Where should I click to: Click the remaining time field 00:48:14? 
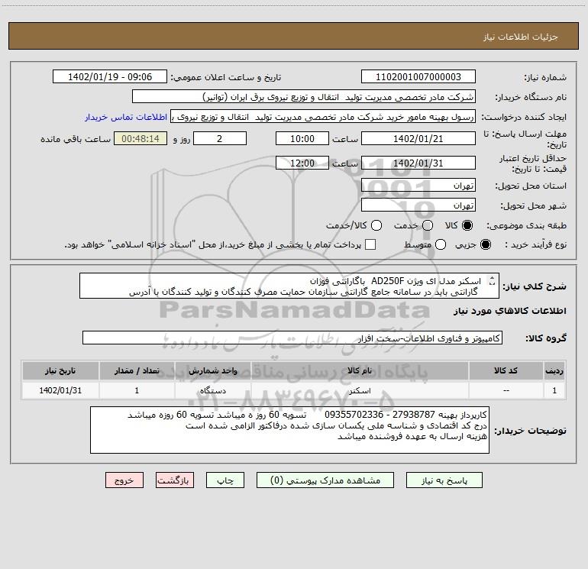pos(141,139)
